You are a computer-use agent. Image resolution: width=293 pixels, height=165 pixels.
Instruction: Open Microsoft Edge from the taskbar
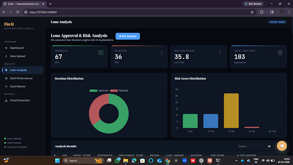134,161
